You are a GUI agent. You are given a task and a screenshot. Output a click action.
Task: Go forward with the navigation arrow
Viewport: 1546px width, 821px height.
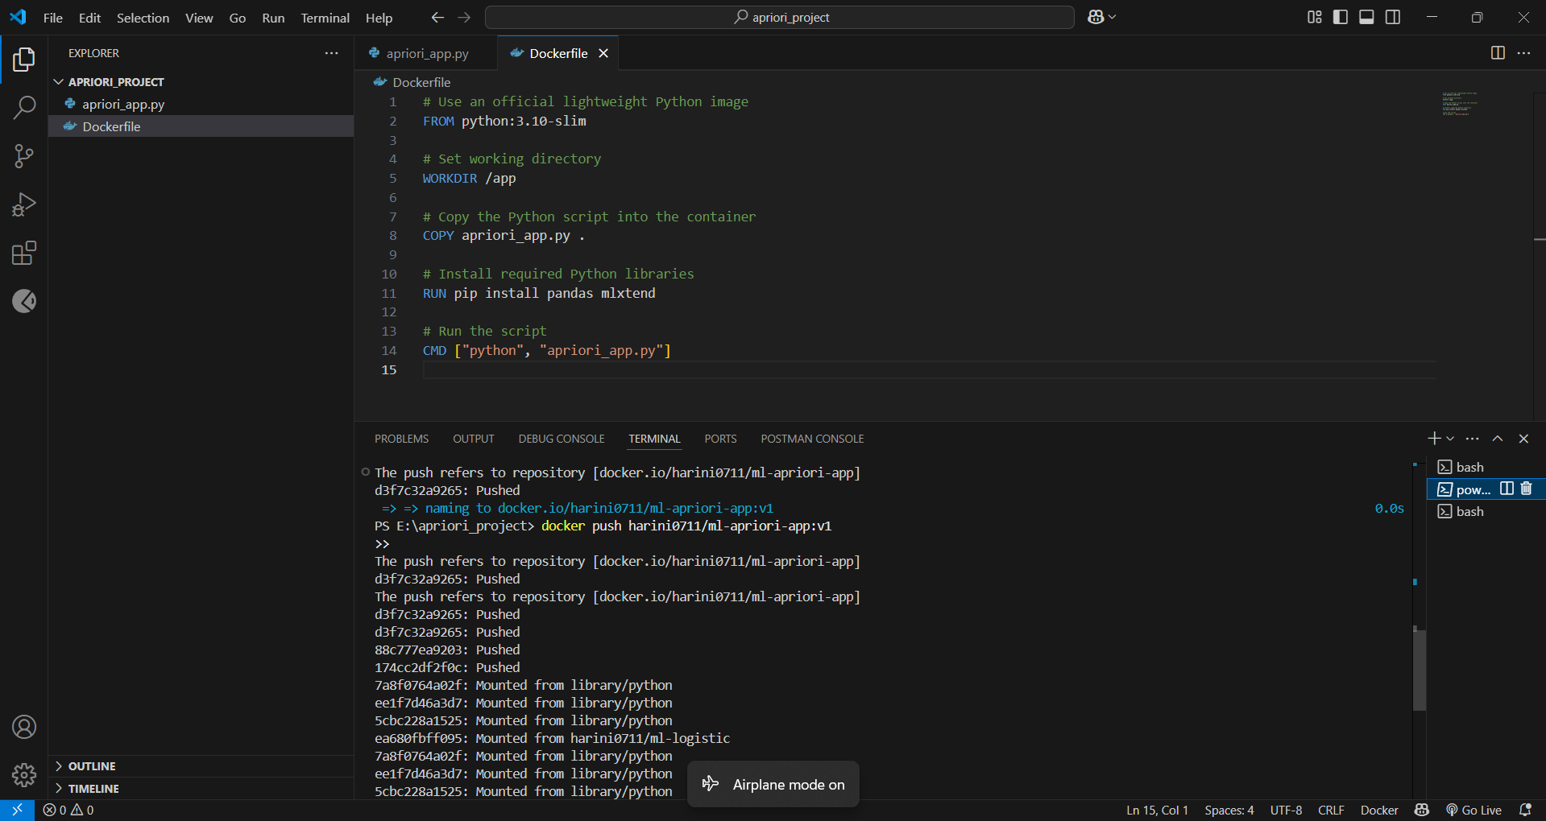[464, 17]
